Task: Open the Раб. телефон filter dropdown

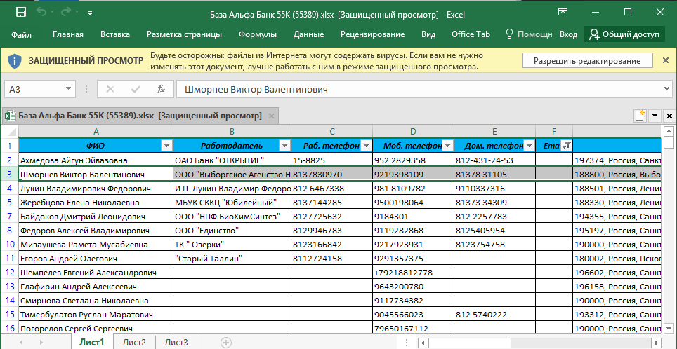Action: pyautogui.click(x=366, y=146)
